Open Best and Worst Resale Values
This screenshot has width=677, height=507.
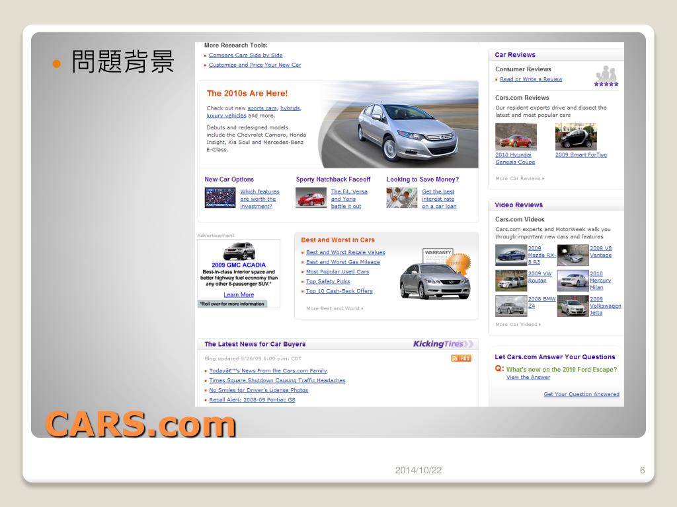point(345,252)
